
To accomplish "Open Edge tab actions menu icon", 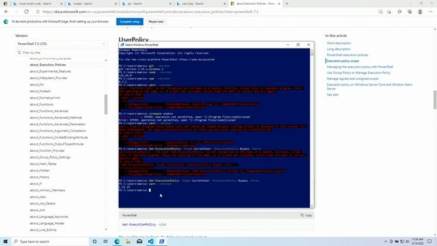I will 5,3.
